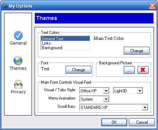The height and width of the screenshot is (130, 158).
Task: Open the General section checkmark icon
Action: 18,35
